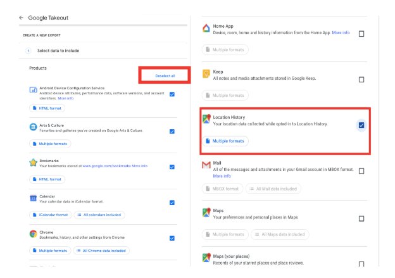Open All Mail data included selector
This screenshot has height=278, width=395.
[x=273, y=189]
